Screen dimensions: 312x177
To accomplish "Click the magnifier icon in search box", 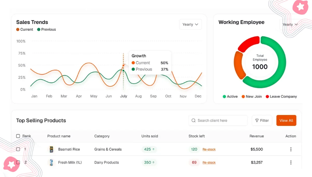I will click(x=193, y=121).
